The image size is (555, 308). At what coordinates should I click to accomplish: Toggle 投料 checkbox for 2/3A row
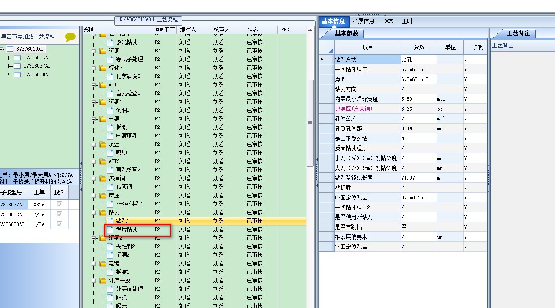[x=59, y=214]
